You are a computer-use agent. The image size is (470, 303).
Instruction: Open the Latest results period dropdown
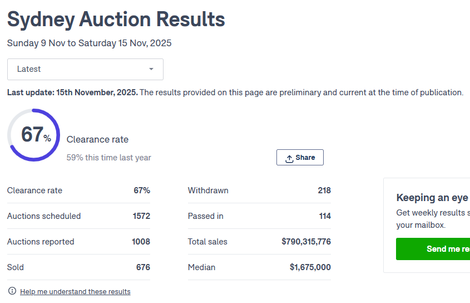85,69
